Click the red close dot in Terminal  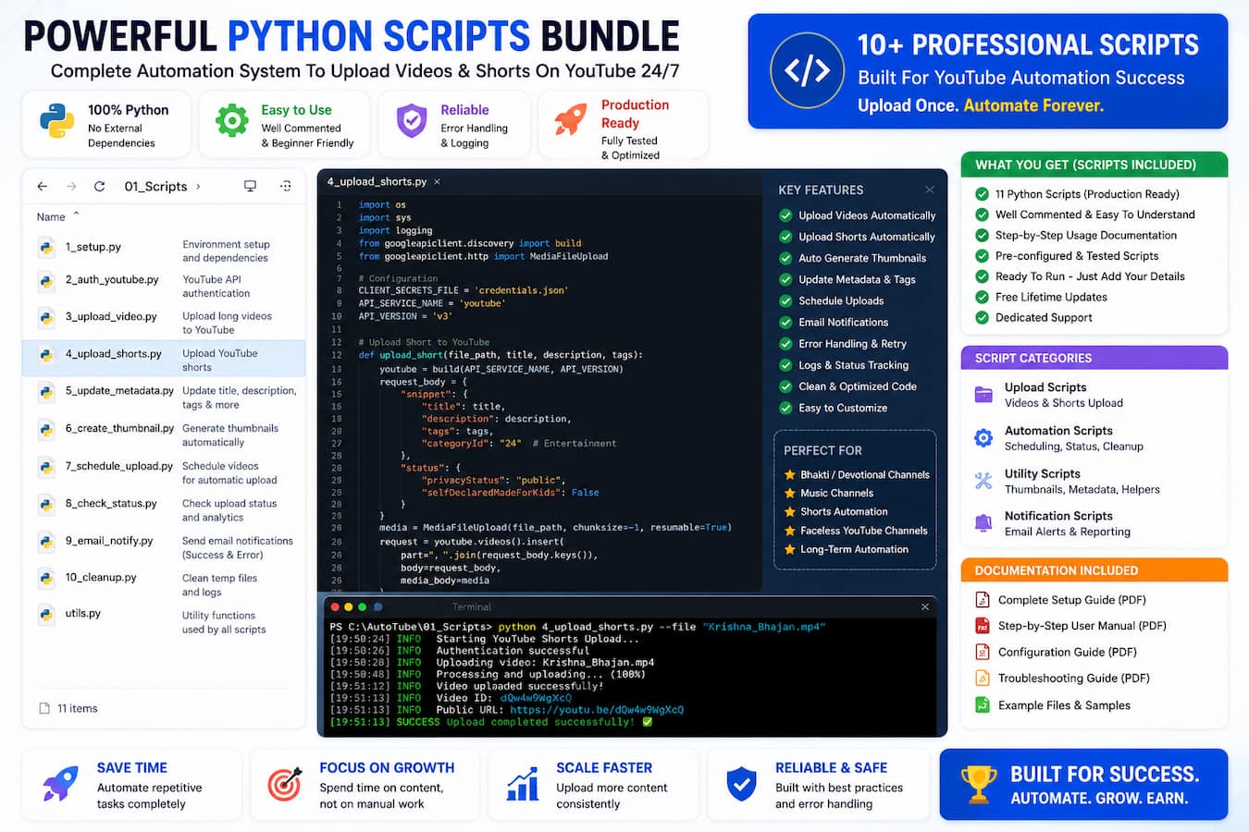click(x=334, y=607)
